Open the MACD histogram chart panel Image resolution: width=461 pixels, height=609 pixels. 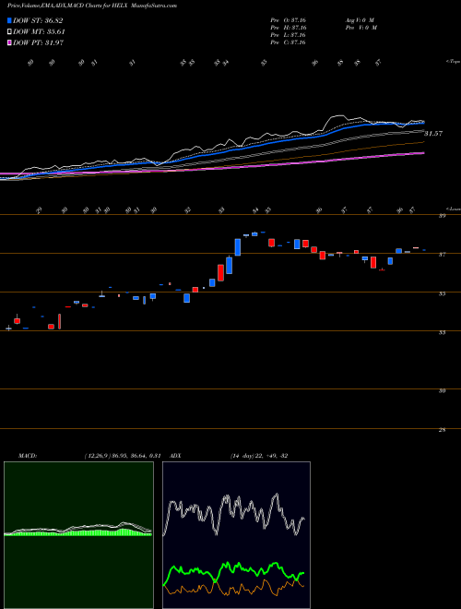point(78,535)
